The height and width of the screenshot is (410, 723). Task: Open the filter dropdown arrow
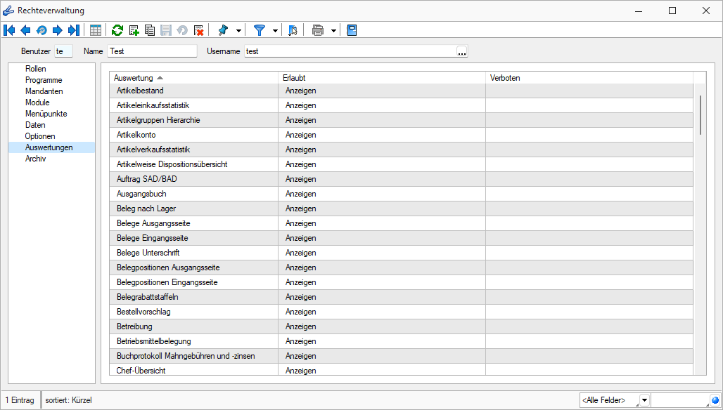tap(275, 31)
